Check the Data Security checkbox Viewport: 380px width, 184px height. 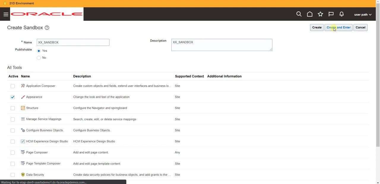12,175
